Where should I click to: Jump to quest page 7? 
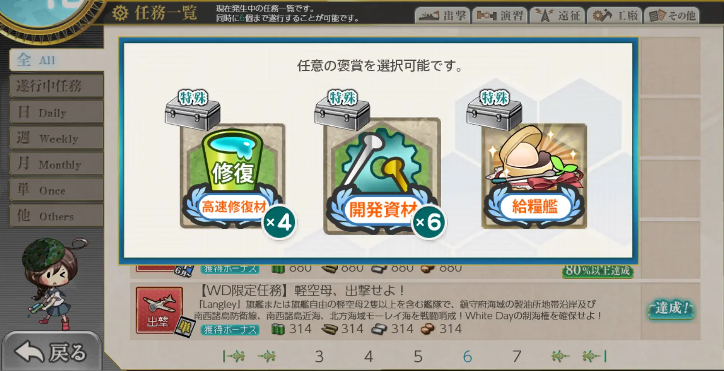[517, 357]
